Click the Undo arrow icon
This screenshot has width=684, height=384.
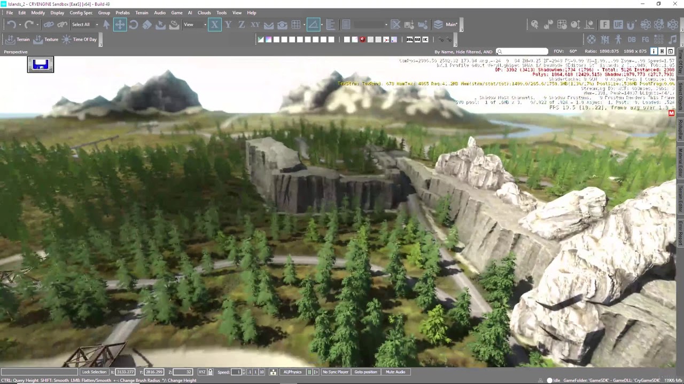11,25
